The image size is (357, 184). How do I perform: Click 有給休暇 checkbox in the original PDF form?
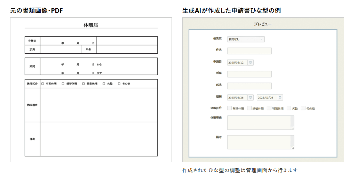[42, 84]
